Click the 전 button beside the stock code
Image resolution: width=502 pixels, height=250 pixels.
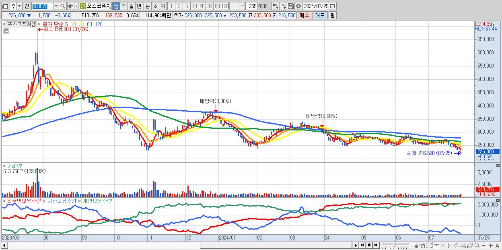(27, 6)
